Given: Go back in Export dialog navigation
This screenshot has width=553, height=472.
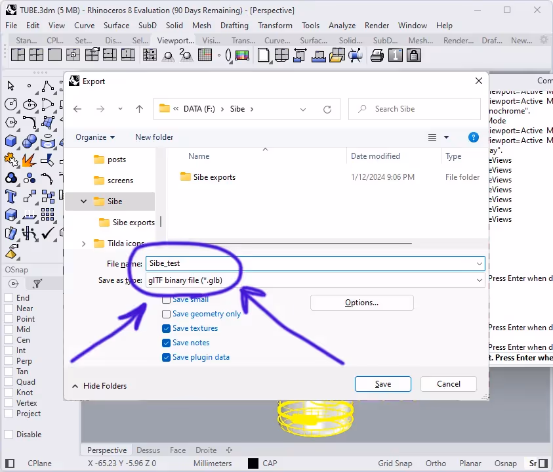Looking at the screenshot, I should (77, 109).
